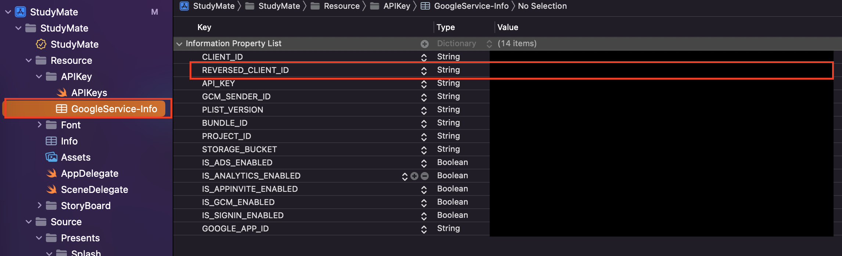Image resolution: width=842 pixels, height=256 pixels.
Task: Click the Font folder icon
Action: pyautogui.click(x=51, y=125)
